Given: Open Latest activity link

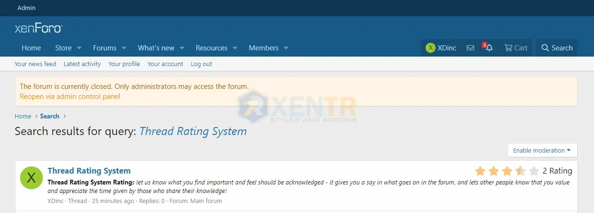Looking at the screenshot, I should tap(82, 64).
